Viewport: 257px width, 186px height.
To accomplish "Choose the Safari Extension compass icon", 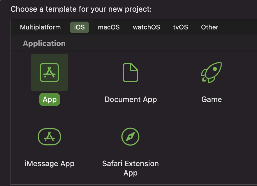I will [x=130, y=137].
